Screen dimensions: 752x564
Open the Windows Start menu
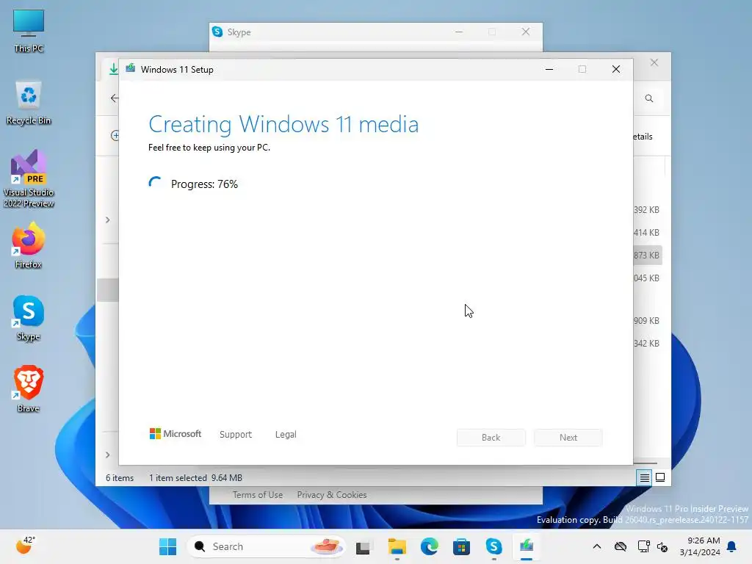168,546
